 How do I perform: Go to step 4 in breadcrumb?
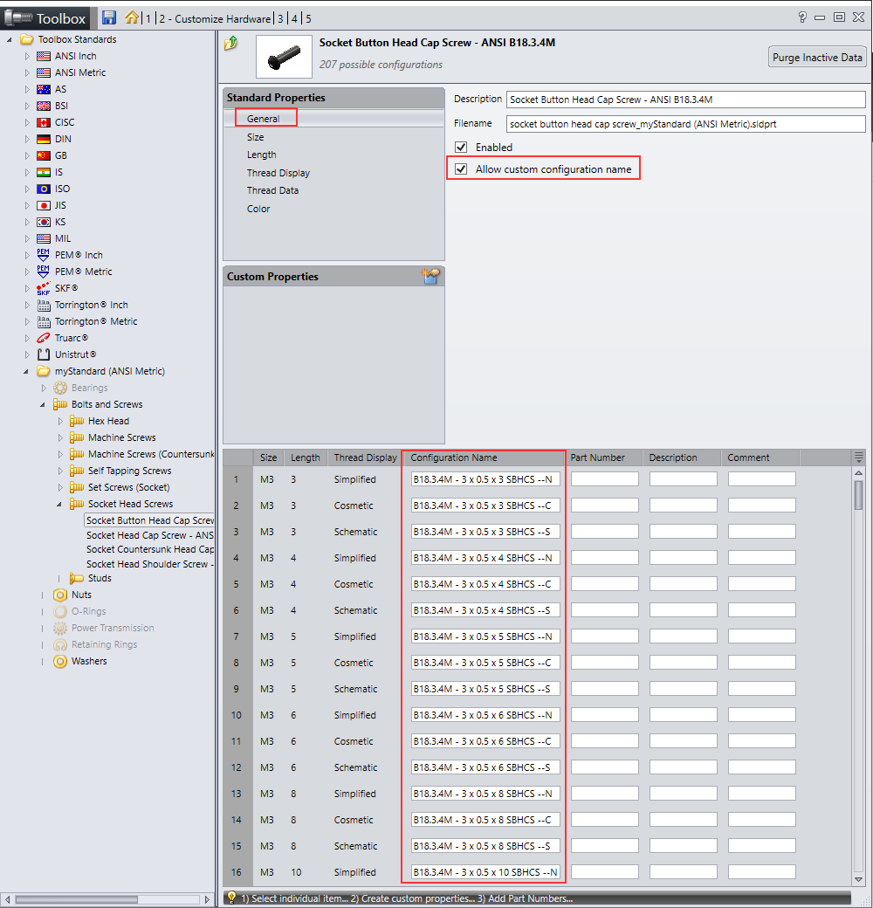294,18
